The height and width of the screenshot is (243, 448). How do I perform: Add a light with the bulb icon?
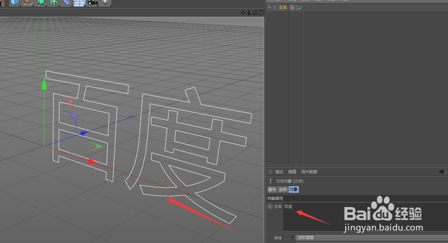[106, 3]
